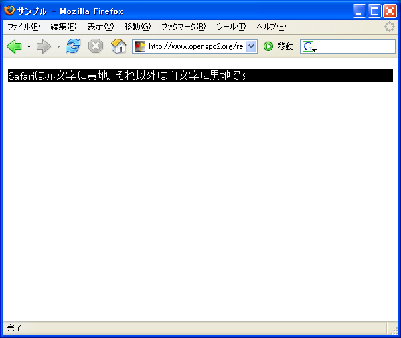Click the site favicon in the address bar
The image size is (401, 338).
140,46
